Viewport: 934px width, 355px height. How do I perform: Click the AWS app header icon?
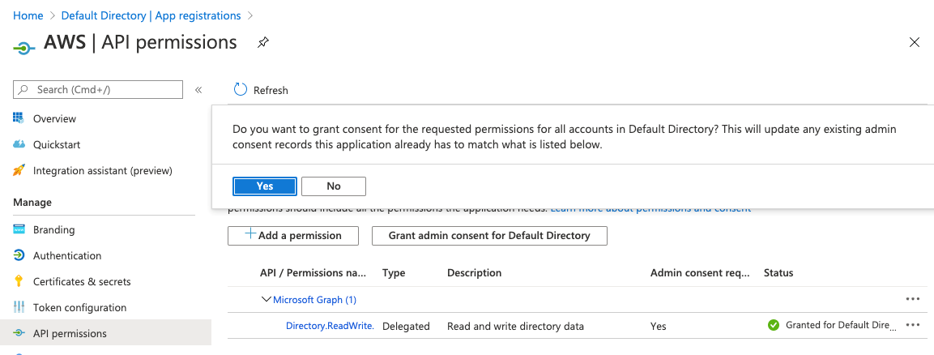23,49
